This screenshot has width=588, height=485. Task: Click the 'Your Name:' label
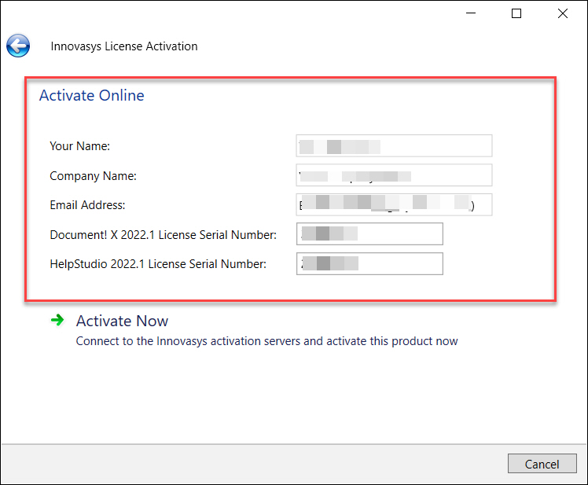tap(80, 146)
